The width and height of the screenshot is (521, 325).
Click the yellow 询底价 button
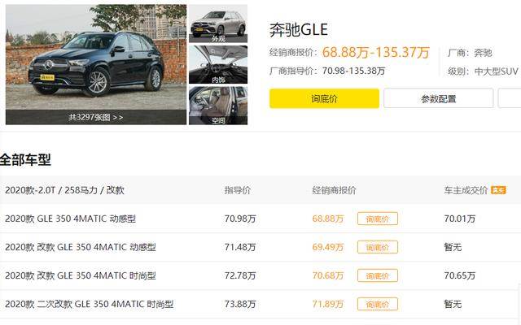tap(324, 98)
